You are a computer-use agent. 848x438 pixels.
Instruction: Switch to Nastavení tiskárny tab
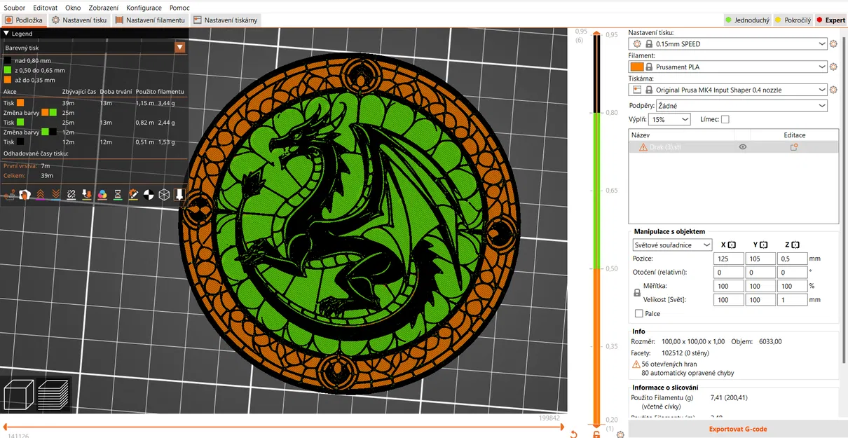(226, 20)
